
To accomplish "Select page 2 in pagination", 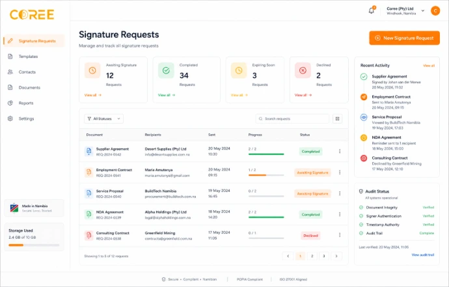I will point(312,256).
